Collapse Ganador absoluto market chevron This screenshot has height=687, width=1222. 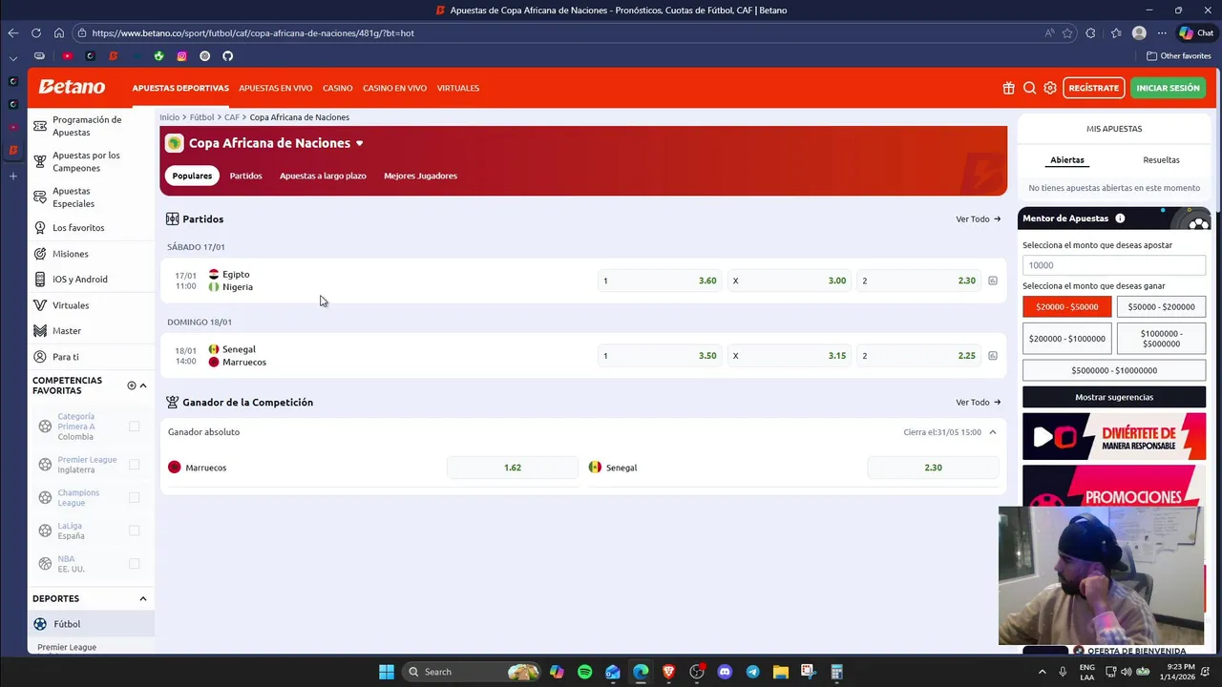coord(992,432)
